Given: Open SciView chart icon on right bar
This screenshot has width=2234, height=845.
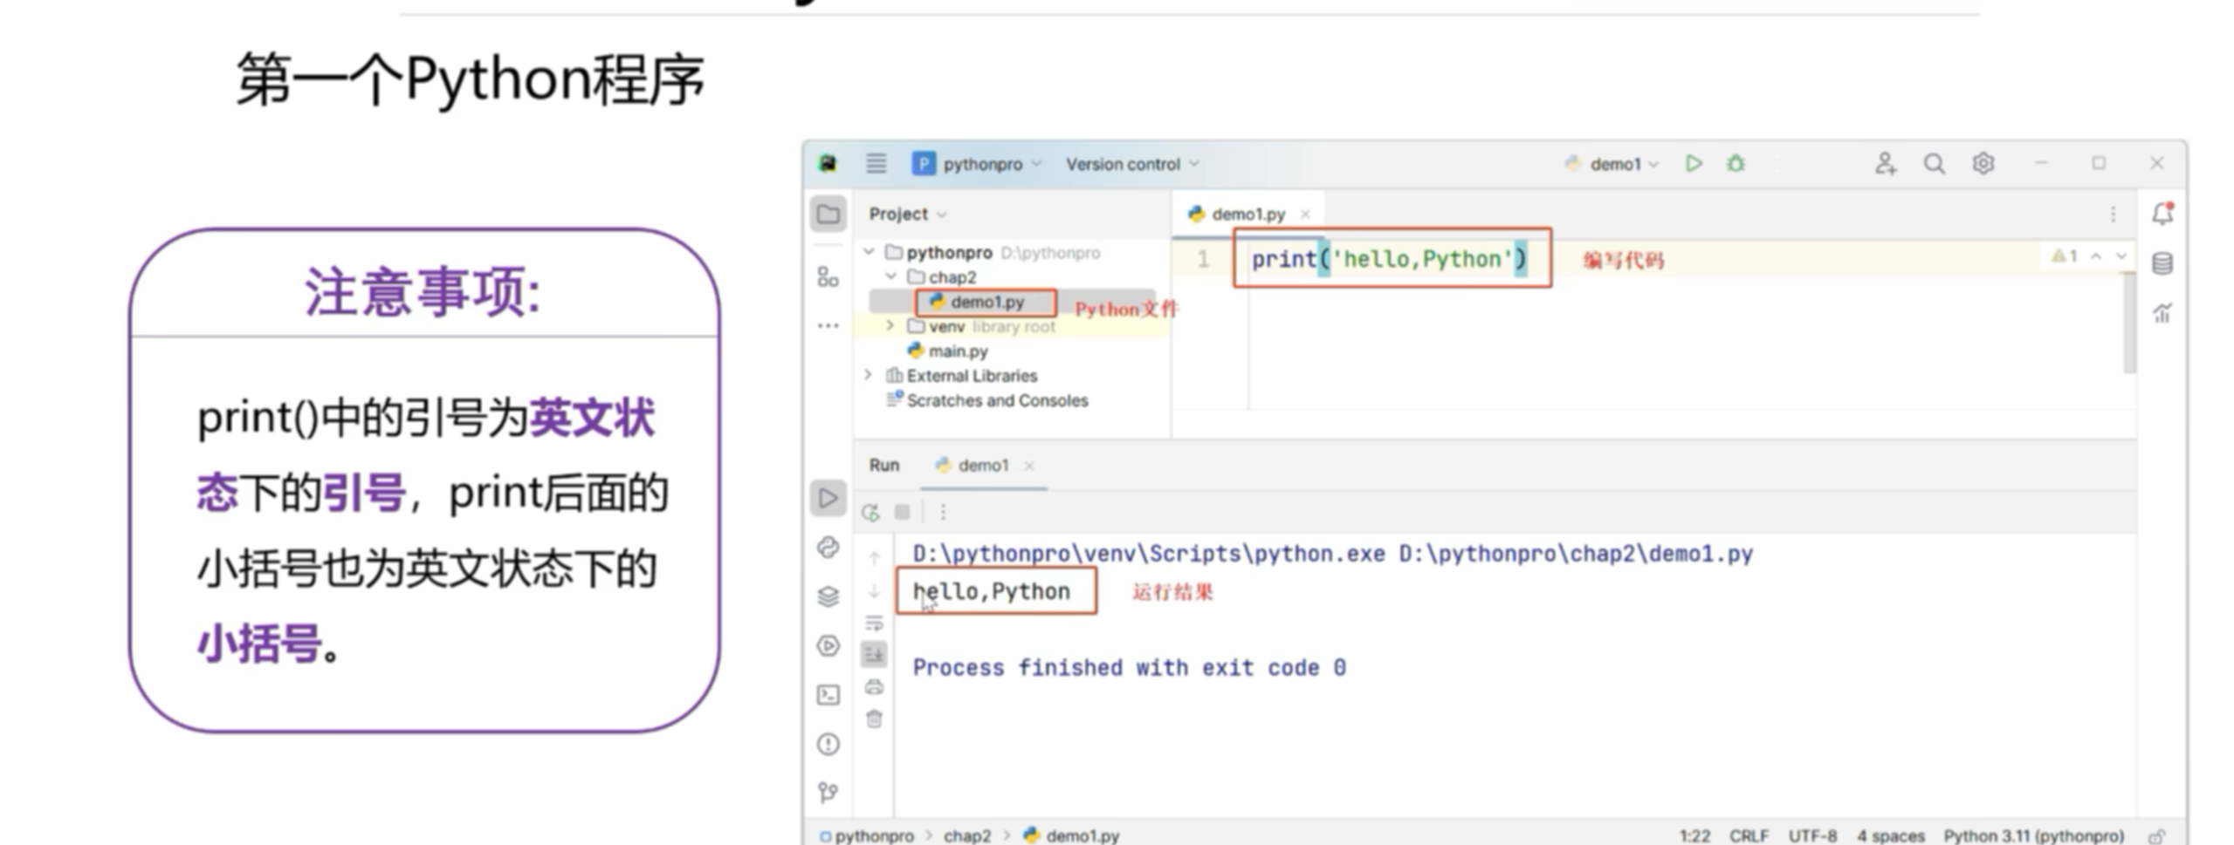Looking at the screenshot, I should tap(2162, 312).
